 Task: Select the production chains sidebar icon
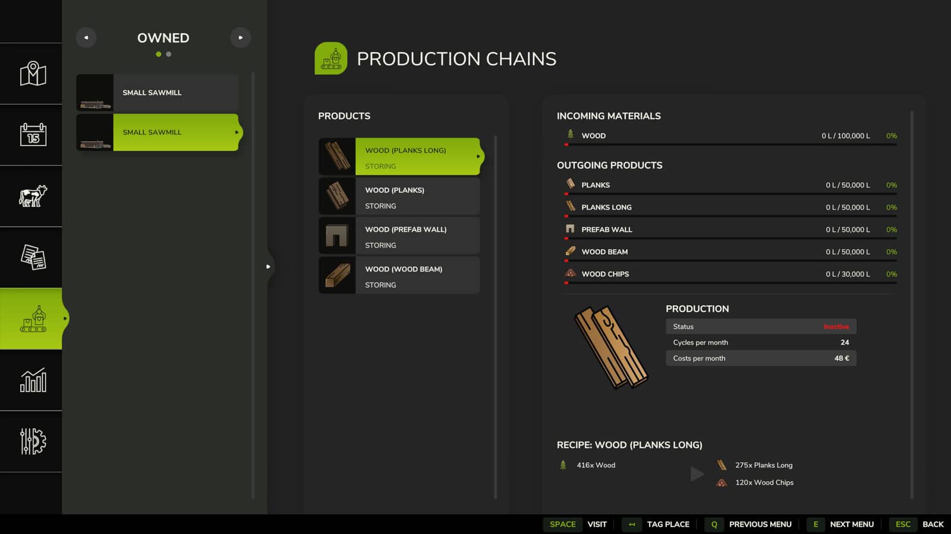pyautogui.click(x=33, y=319)
